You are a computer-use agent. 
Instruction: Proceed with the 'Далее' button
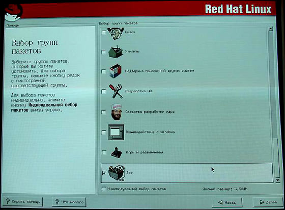268,202
